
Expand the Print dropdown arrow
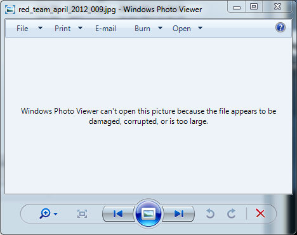click(x=80, y=28)
